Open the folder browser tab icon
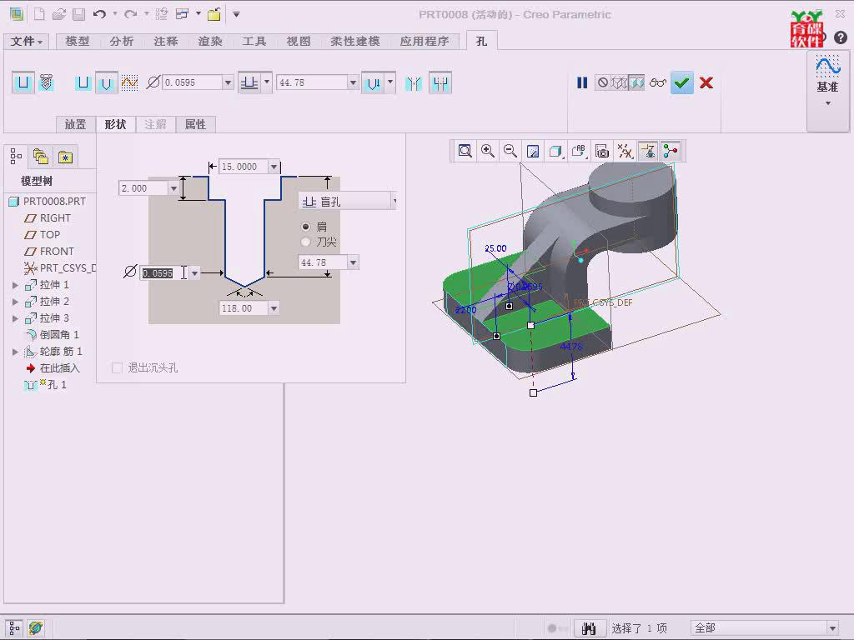This screenshot has height=640, width=854. tap(41, 157)
